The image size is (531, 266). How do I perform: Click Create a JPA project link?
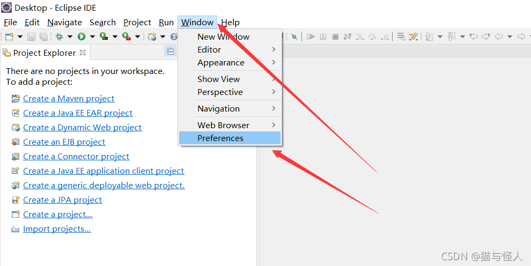click(63, 200)
